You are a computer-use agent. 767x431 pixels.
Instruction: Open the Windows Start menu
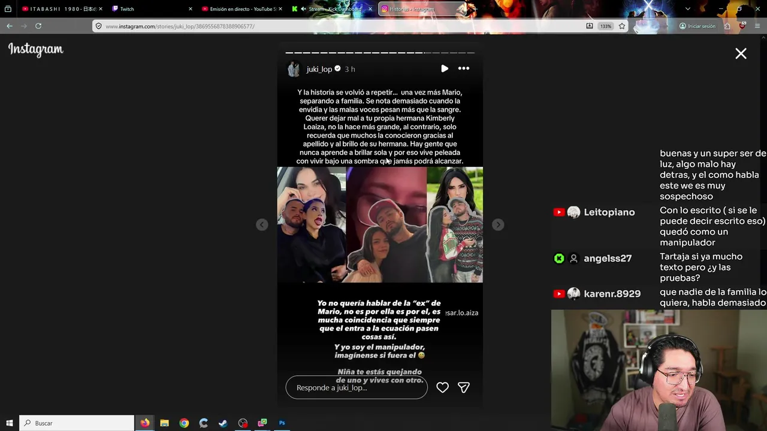(10, 423)
